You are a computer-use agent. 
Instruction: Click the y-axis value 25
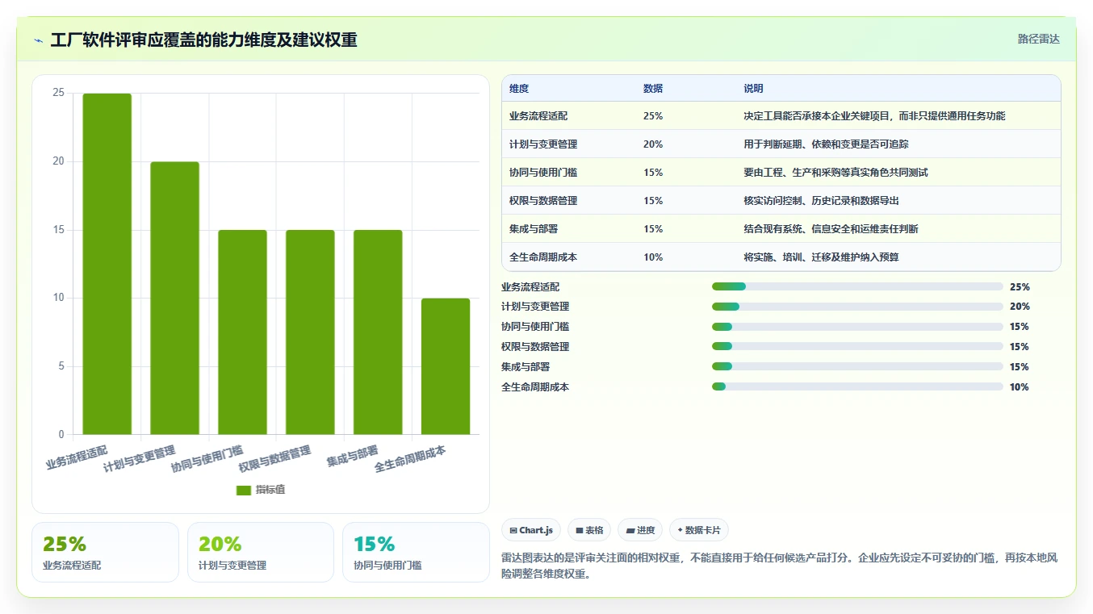tap(58, 93)
